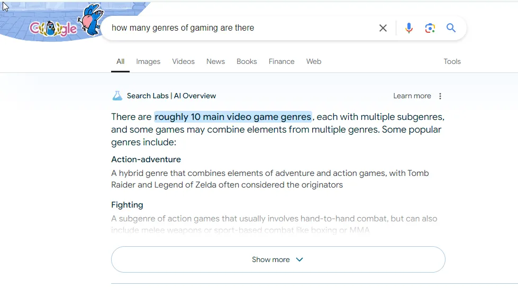Open the three-dot menu beside Learn more
The height and width of the screenshot is (298, 518).
440,96
